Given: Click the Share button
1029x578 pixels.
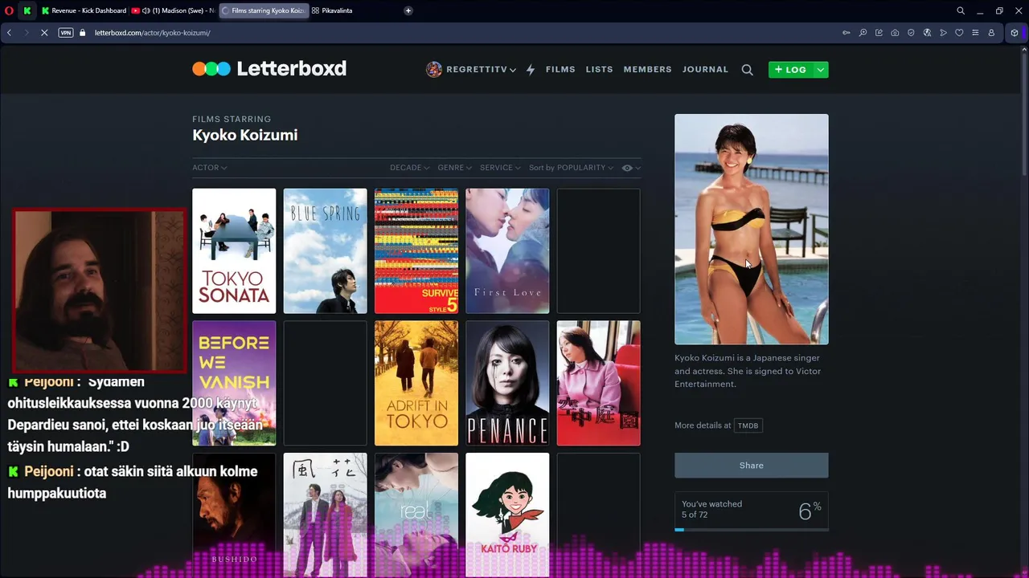Looking at the screenshot, I should (752, 466).
